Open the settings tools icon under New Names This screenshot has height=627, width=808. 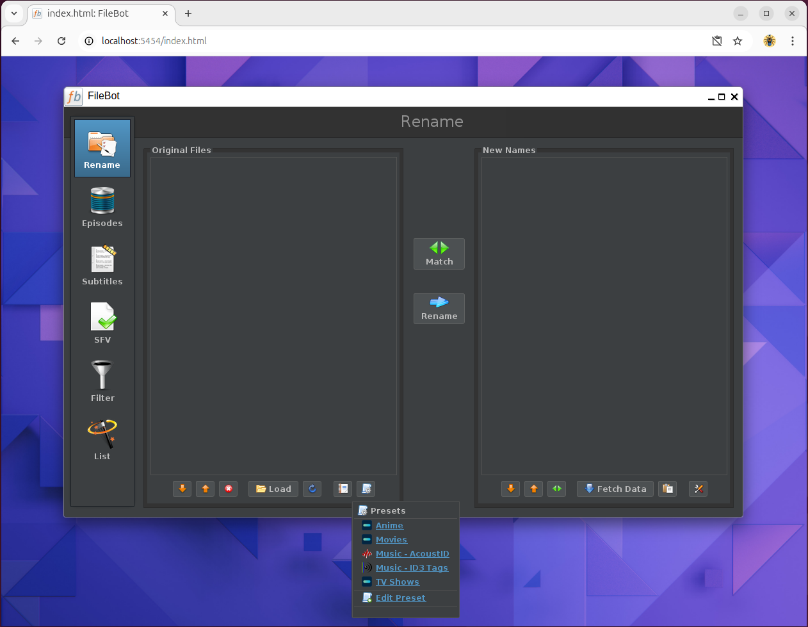pos(699,489)
